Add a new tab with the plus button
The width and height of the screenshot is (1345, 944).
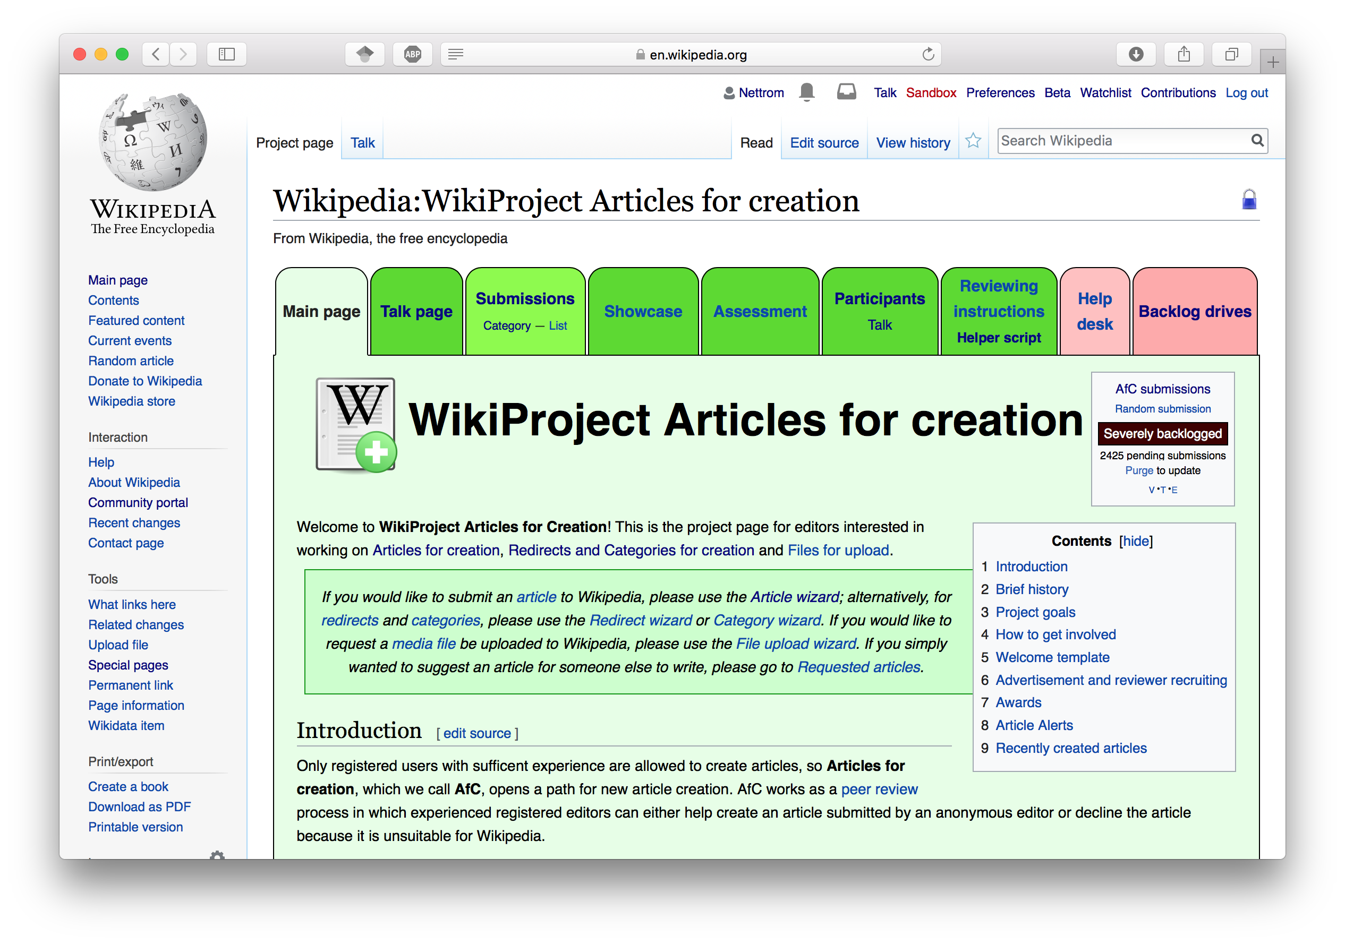(1272, 62)
